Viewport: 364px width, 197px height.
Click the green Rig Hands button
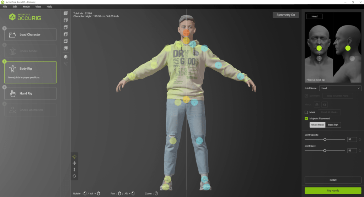pos(333,191)
